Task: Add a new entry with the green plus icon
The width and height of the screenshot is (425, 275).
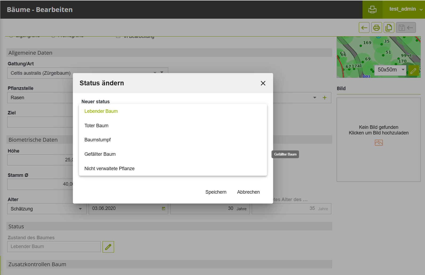Action: click(x=325, y=98)
